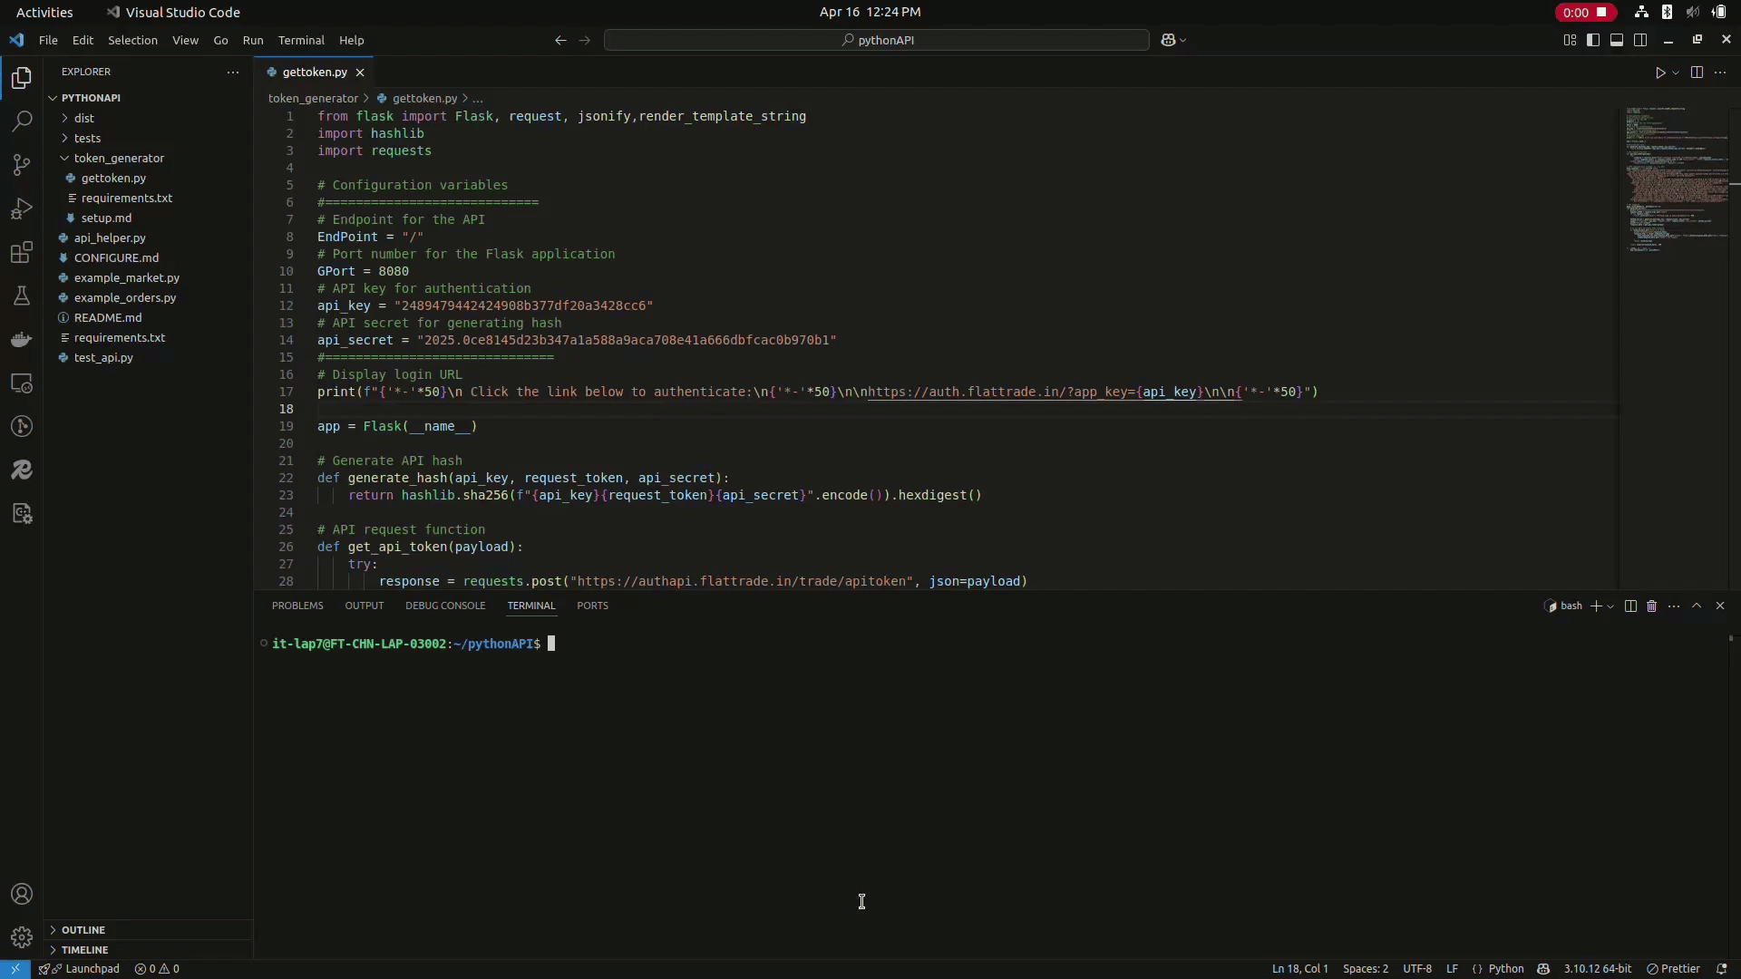
Task: Switch to the DEBUG CONSOLE tab
Action: [445, 606]
